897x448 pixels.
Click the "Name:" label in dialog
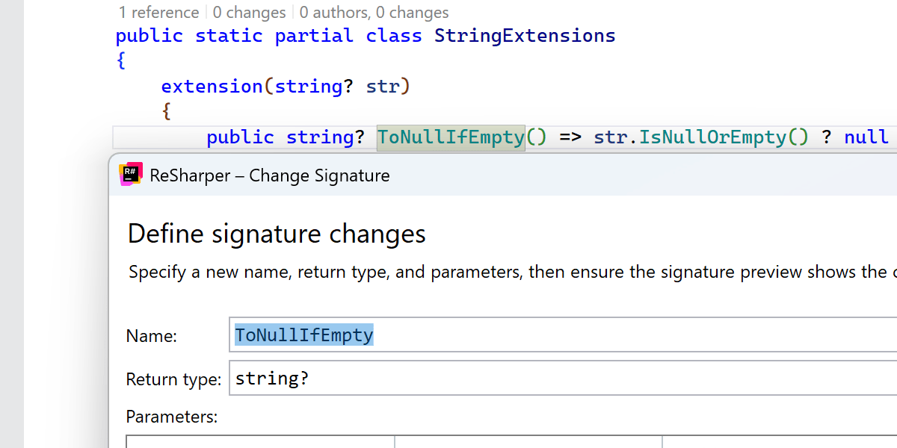coord(151,336)
